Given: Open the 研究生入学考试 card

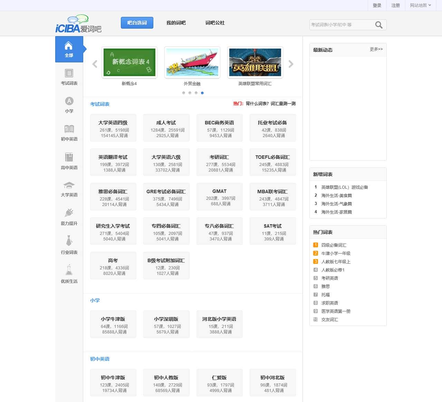Looking at the screenshot, I should click(113, 231).
